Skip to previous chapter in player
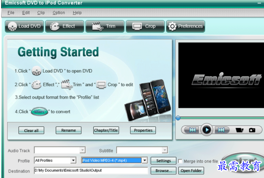264x178 pixels. tap(192, 130)
